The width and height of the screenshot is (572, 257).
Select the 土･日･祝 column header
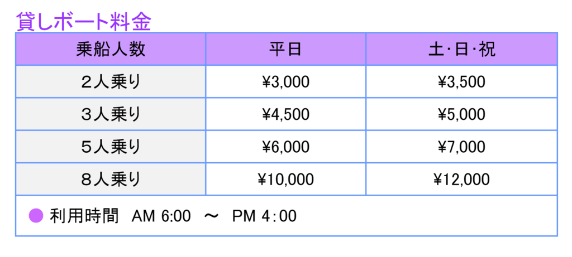[x=461, y=49]
